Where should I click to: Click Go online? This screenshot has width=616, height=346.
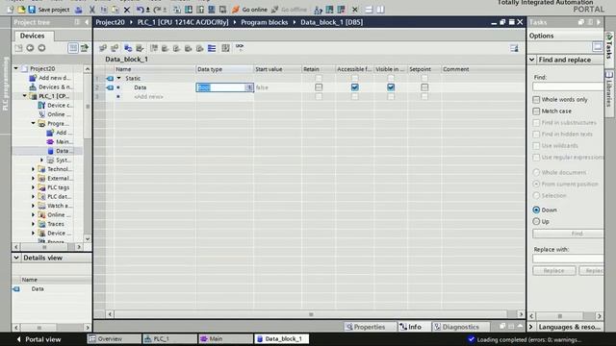(x=250, y=10)
